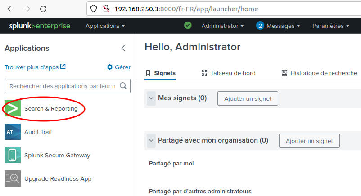Click the bookmark icon of the Signets tab
This screenshot has width=361, height=196.
tap(148, 73)
